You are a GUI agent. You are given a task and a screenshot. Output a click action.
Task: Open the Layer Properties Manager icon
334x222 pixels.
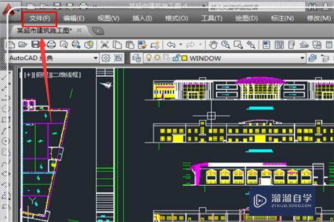point(136,58)
